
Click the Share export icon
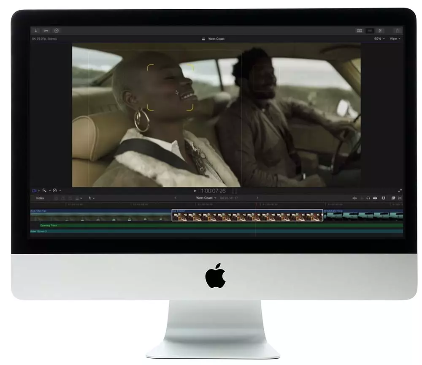tap(398, 31)
